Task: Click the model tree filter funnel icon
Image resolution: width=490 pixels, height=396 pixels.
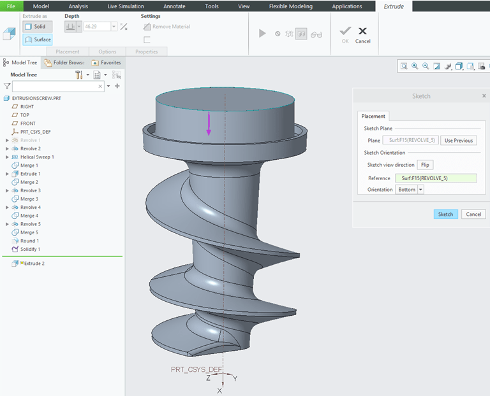Action: [x=7, y=86]
